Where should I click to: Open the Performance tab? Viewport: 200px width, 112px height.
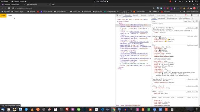coord(160,15)
